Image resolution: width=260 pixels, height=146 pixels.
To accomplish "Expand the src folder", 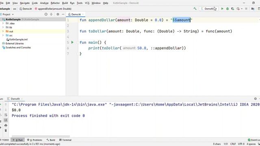I will [3, 35].
